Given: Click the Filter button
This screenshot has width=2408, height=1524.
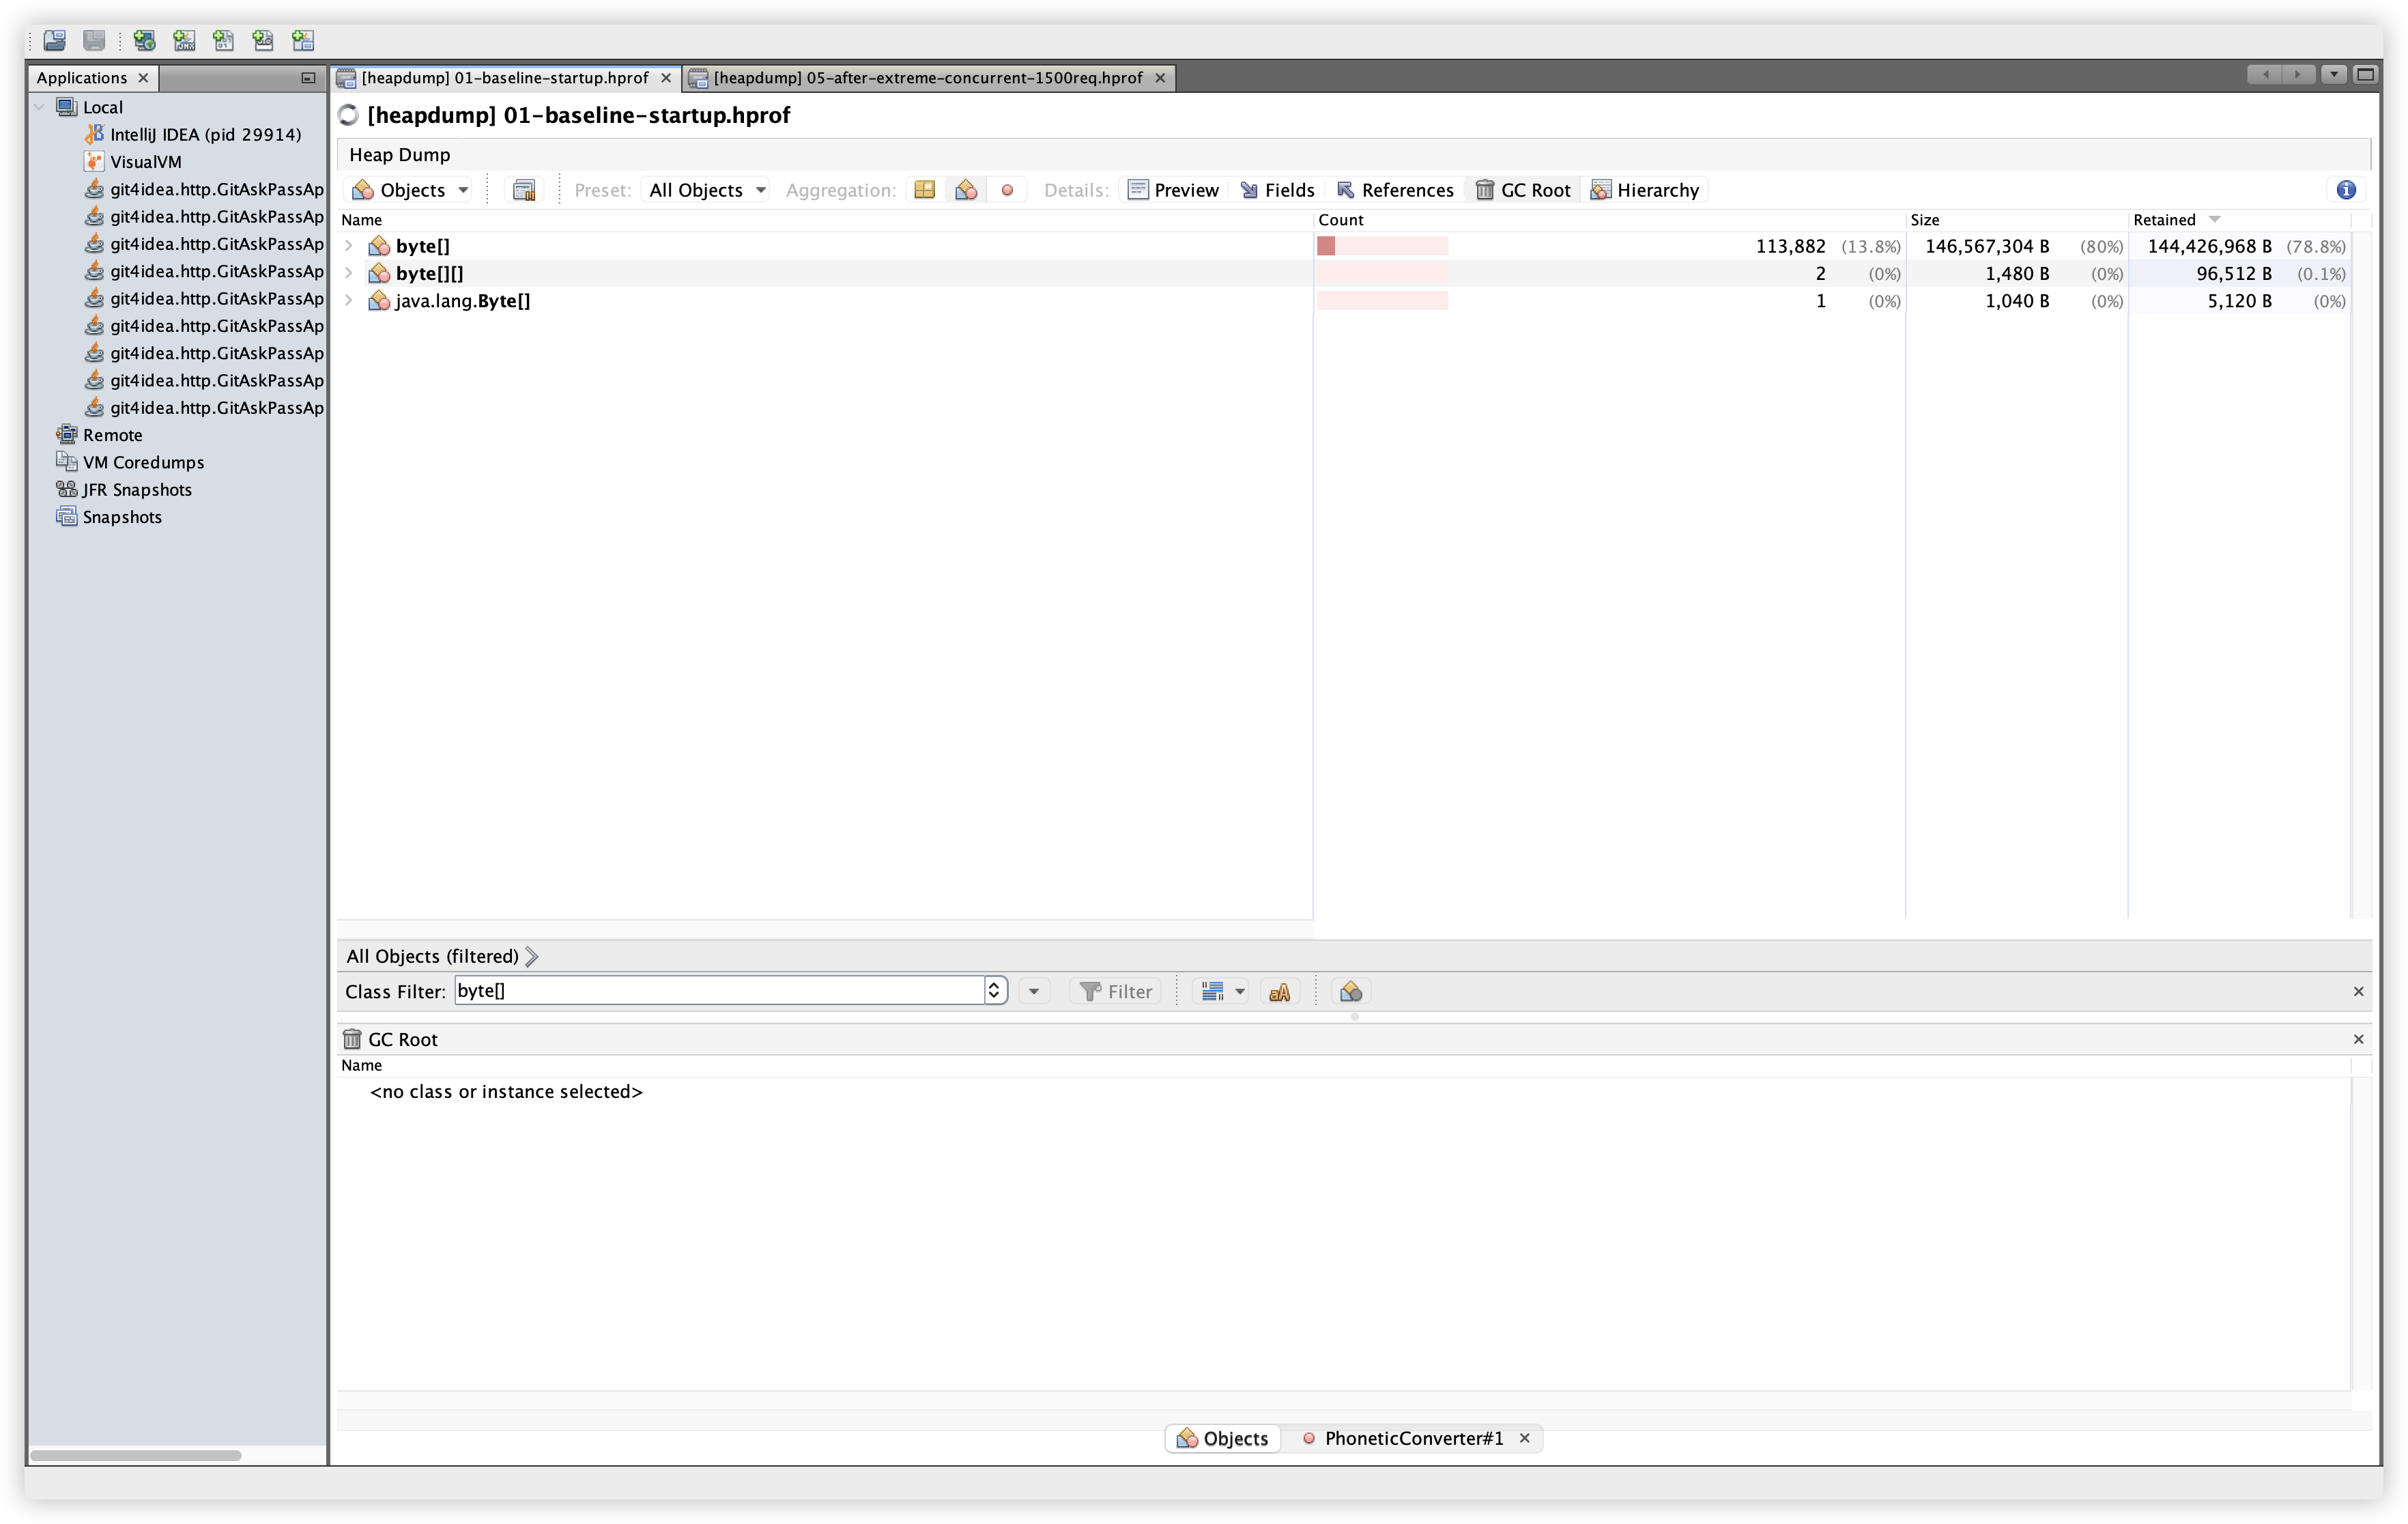Looking at the screenshot, I should pos(1115,991).
